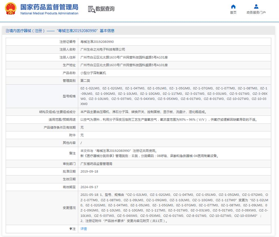Screen dimensions: 279x237
Task: Open the 详情 link in the table
Action: tap(84, 229)
